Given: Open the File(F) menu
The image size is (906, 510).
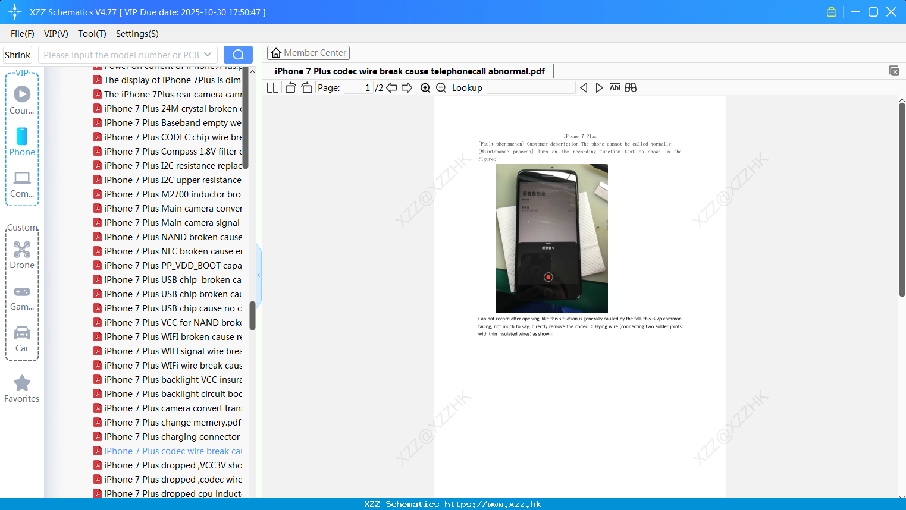Looking at the screenshot, I should pos(23,34).
